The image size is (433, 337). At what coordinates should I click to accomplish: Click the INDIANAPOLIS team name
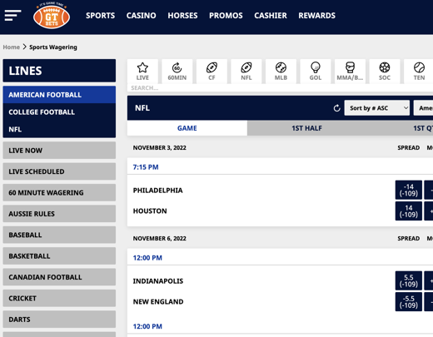click(x=158, y=281)
